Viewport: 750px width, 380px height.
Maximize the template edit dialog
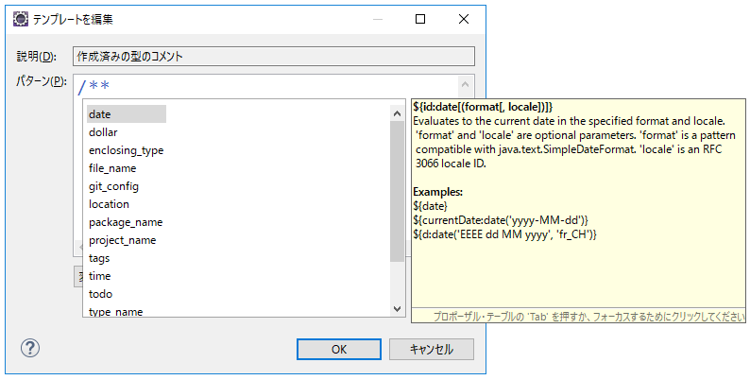(x=420, y=19)
